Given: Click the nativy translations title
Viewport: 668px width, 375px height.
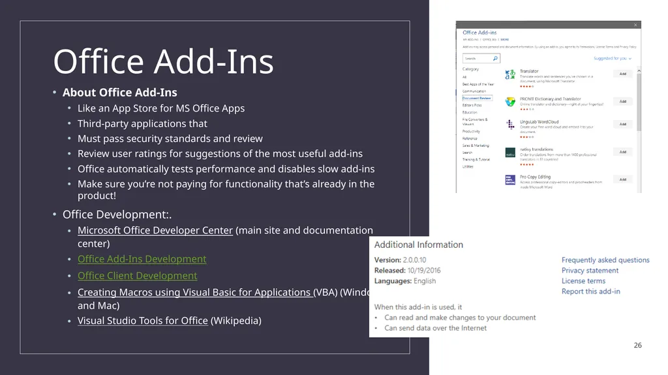Looking at the screenshot, I should click(536, 149).
